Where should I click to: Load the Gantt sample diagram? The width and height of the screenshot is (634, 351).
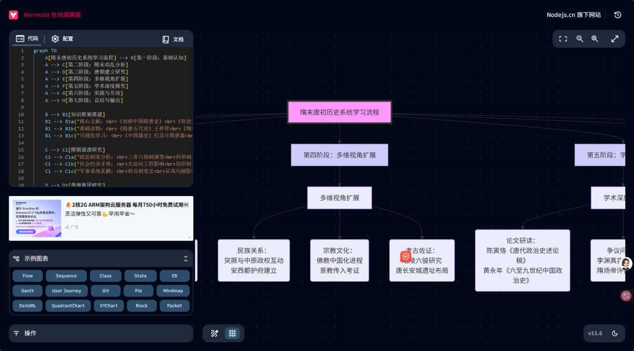(x=28, y=291)
